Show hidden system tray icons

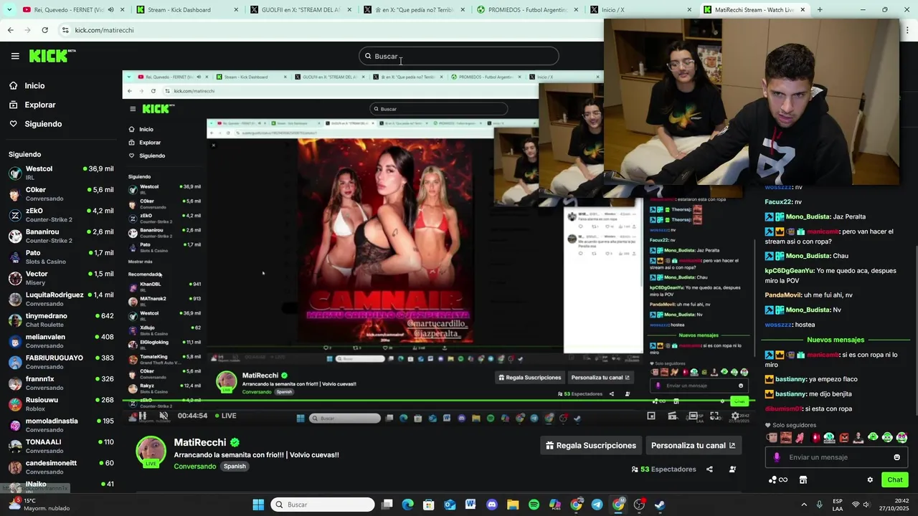point(803,505)
